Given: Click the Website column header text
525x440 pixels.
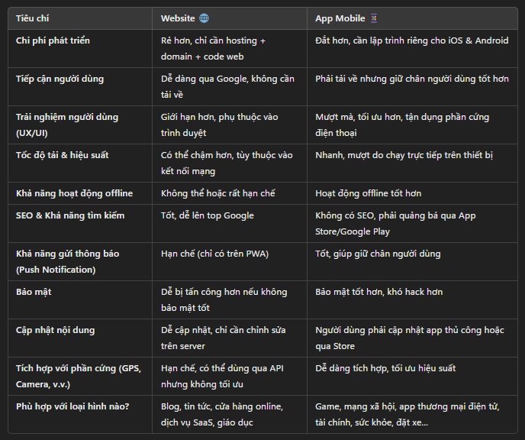Looking at the screenshot, I should (x=178, y=18).
